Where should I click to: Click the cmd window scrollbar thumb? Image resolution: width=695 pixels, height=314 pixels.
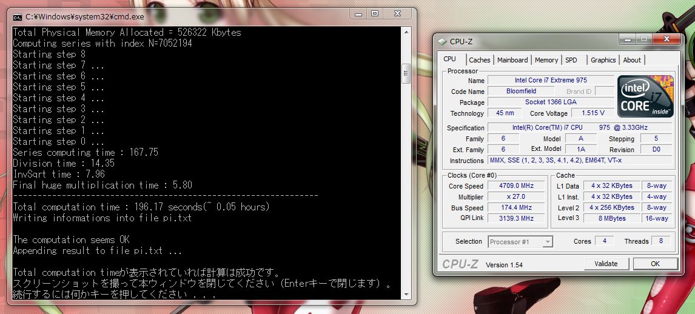[x=406, y=73]
